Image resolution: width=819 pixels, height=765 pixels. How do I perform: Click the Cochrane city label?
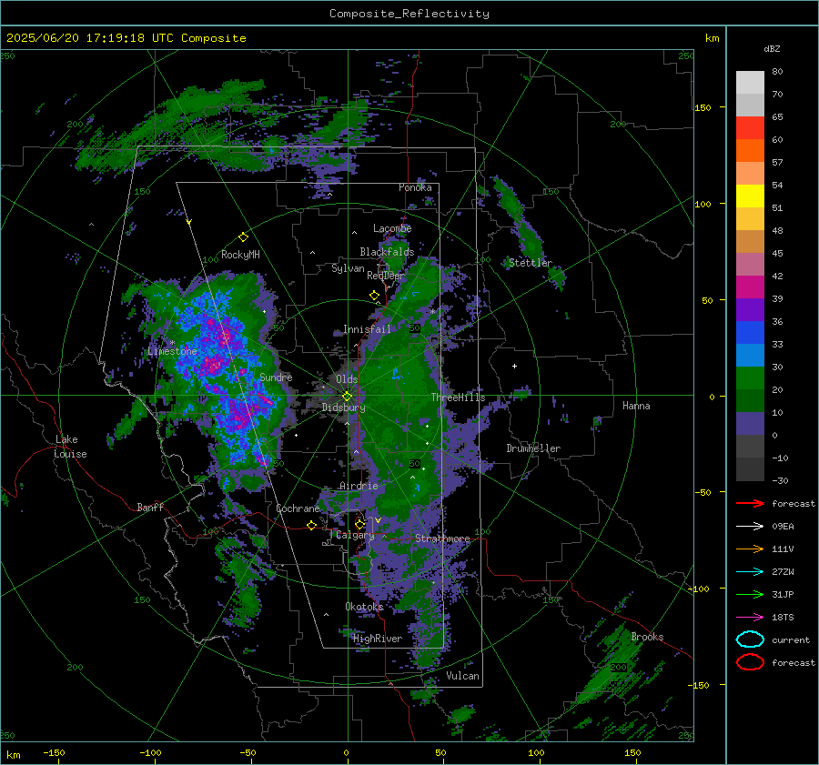point(298,508)
